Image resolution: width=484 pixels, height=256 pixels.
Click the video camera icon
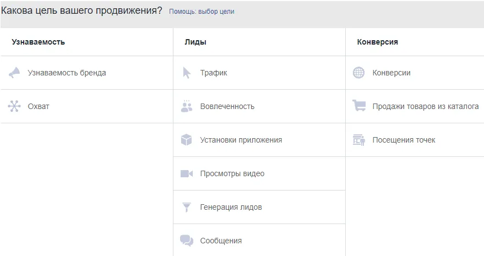point(187,173)
